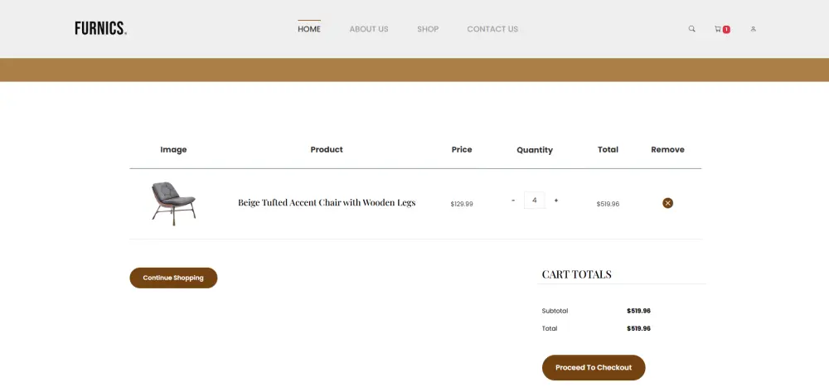Click the Product column header
Image resolution: width=829 pixels, height=392 pixels.
click(x=327, y=149)
